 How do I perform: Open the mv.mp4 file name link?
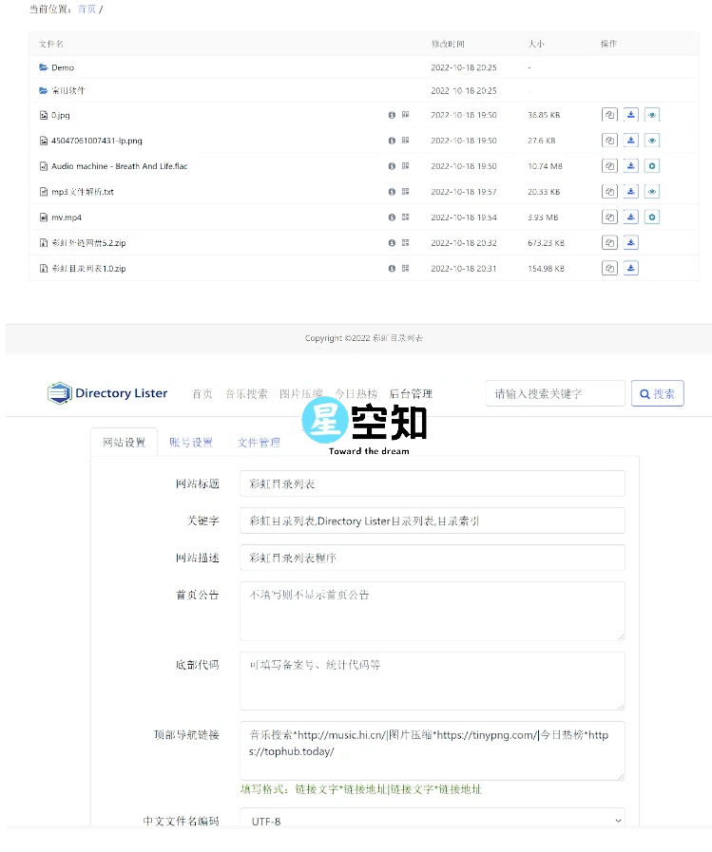pyautogui.click(x=67, y=218)
